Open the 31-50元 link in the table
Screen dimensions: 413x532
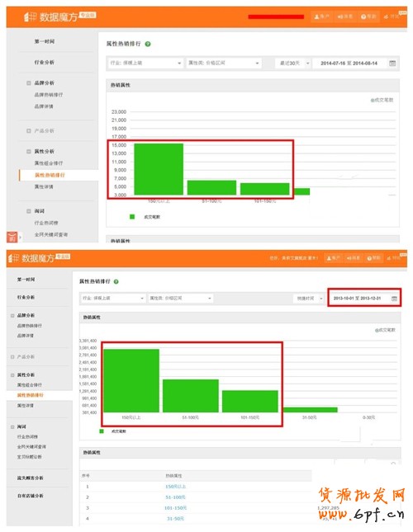(175, 519)
